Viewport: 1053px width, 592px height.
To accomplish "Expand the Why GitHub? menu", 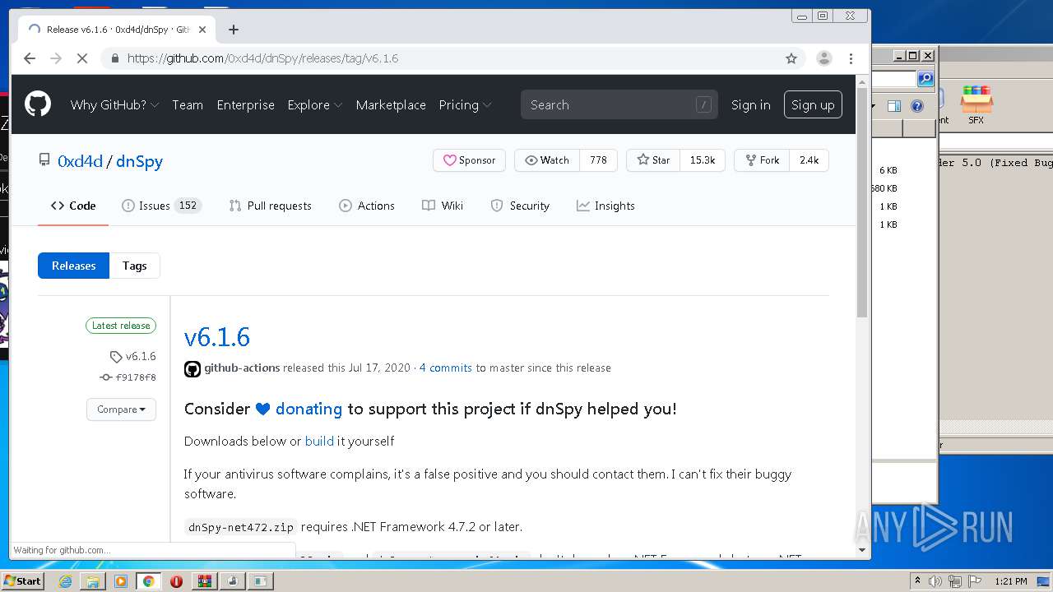I will [114, 104].
